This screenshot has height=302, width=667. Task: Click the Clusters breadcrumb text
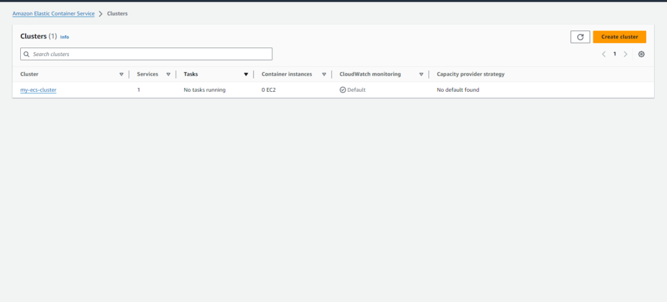(x=117, y=14)
